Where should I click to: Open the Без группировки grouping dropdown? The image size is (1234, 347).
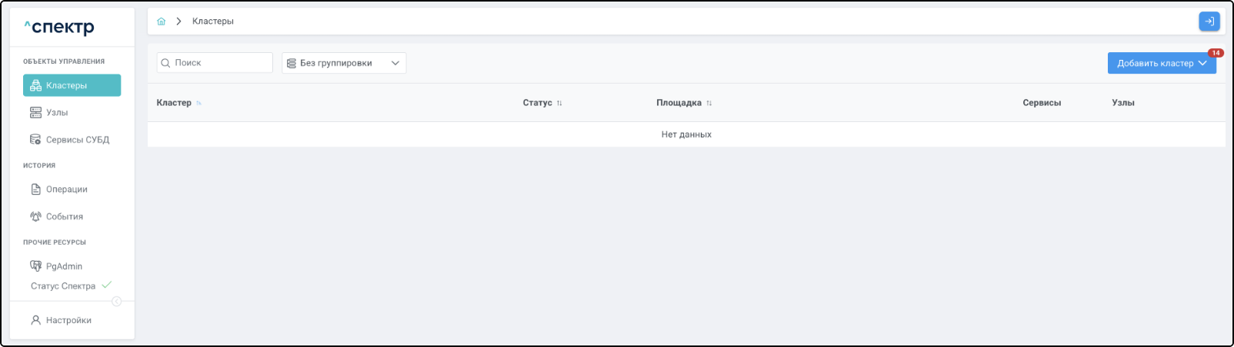tap(344, 63)
